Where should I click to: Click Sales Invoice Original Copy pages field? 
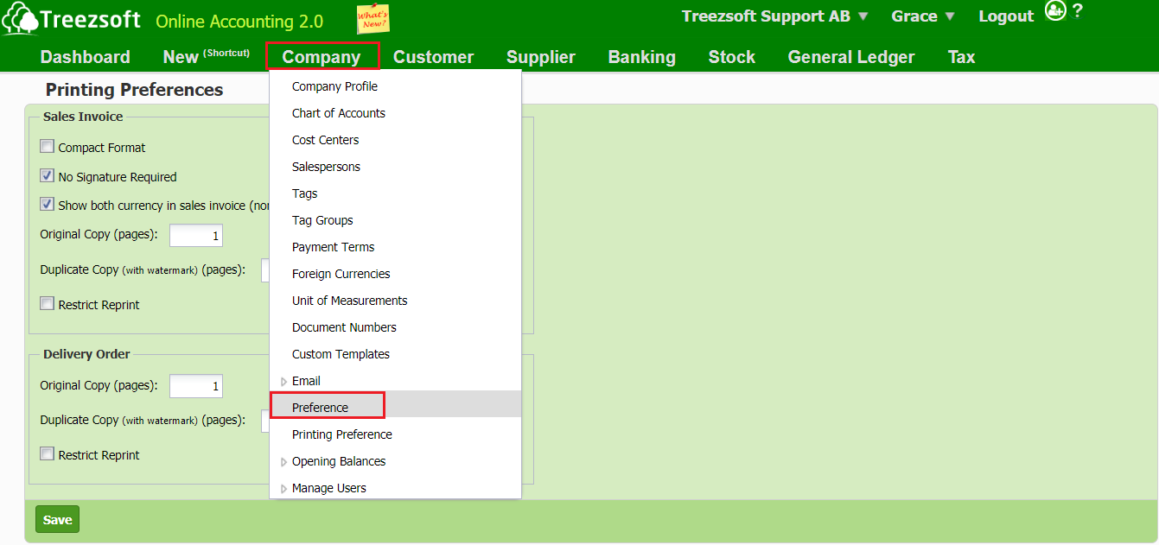pos(196,236)
